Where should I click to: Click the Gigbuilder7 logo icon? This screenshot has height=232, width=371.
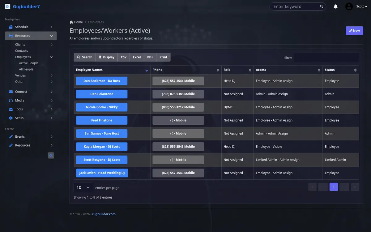coord(8,6)
